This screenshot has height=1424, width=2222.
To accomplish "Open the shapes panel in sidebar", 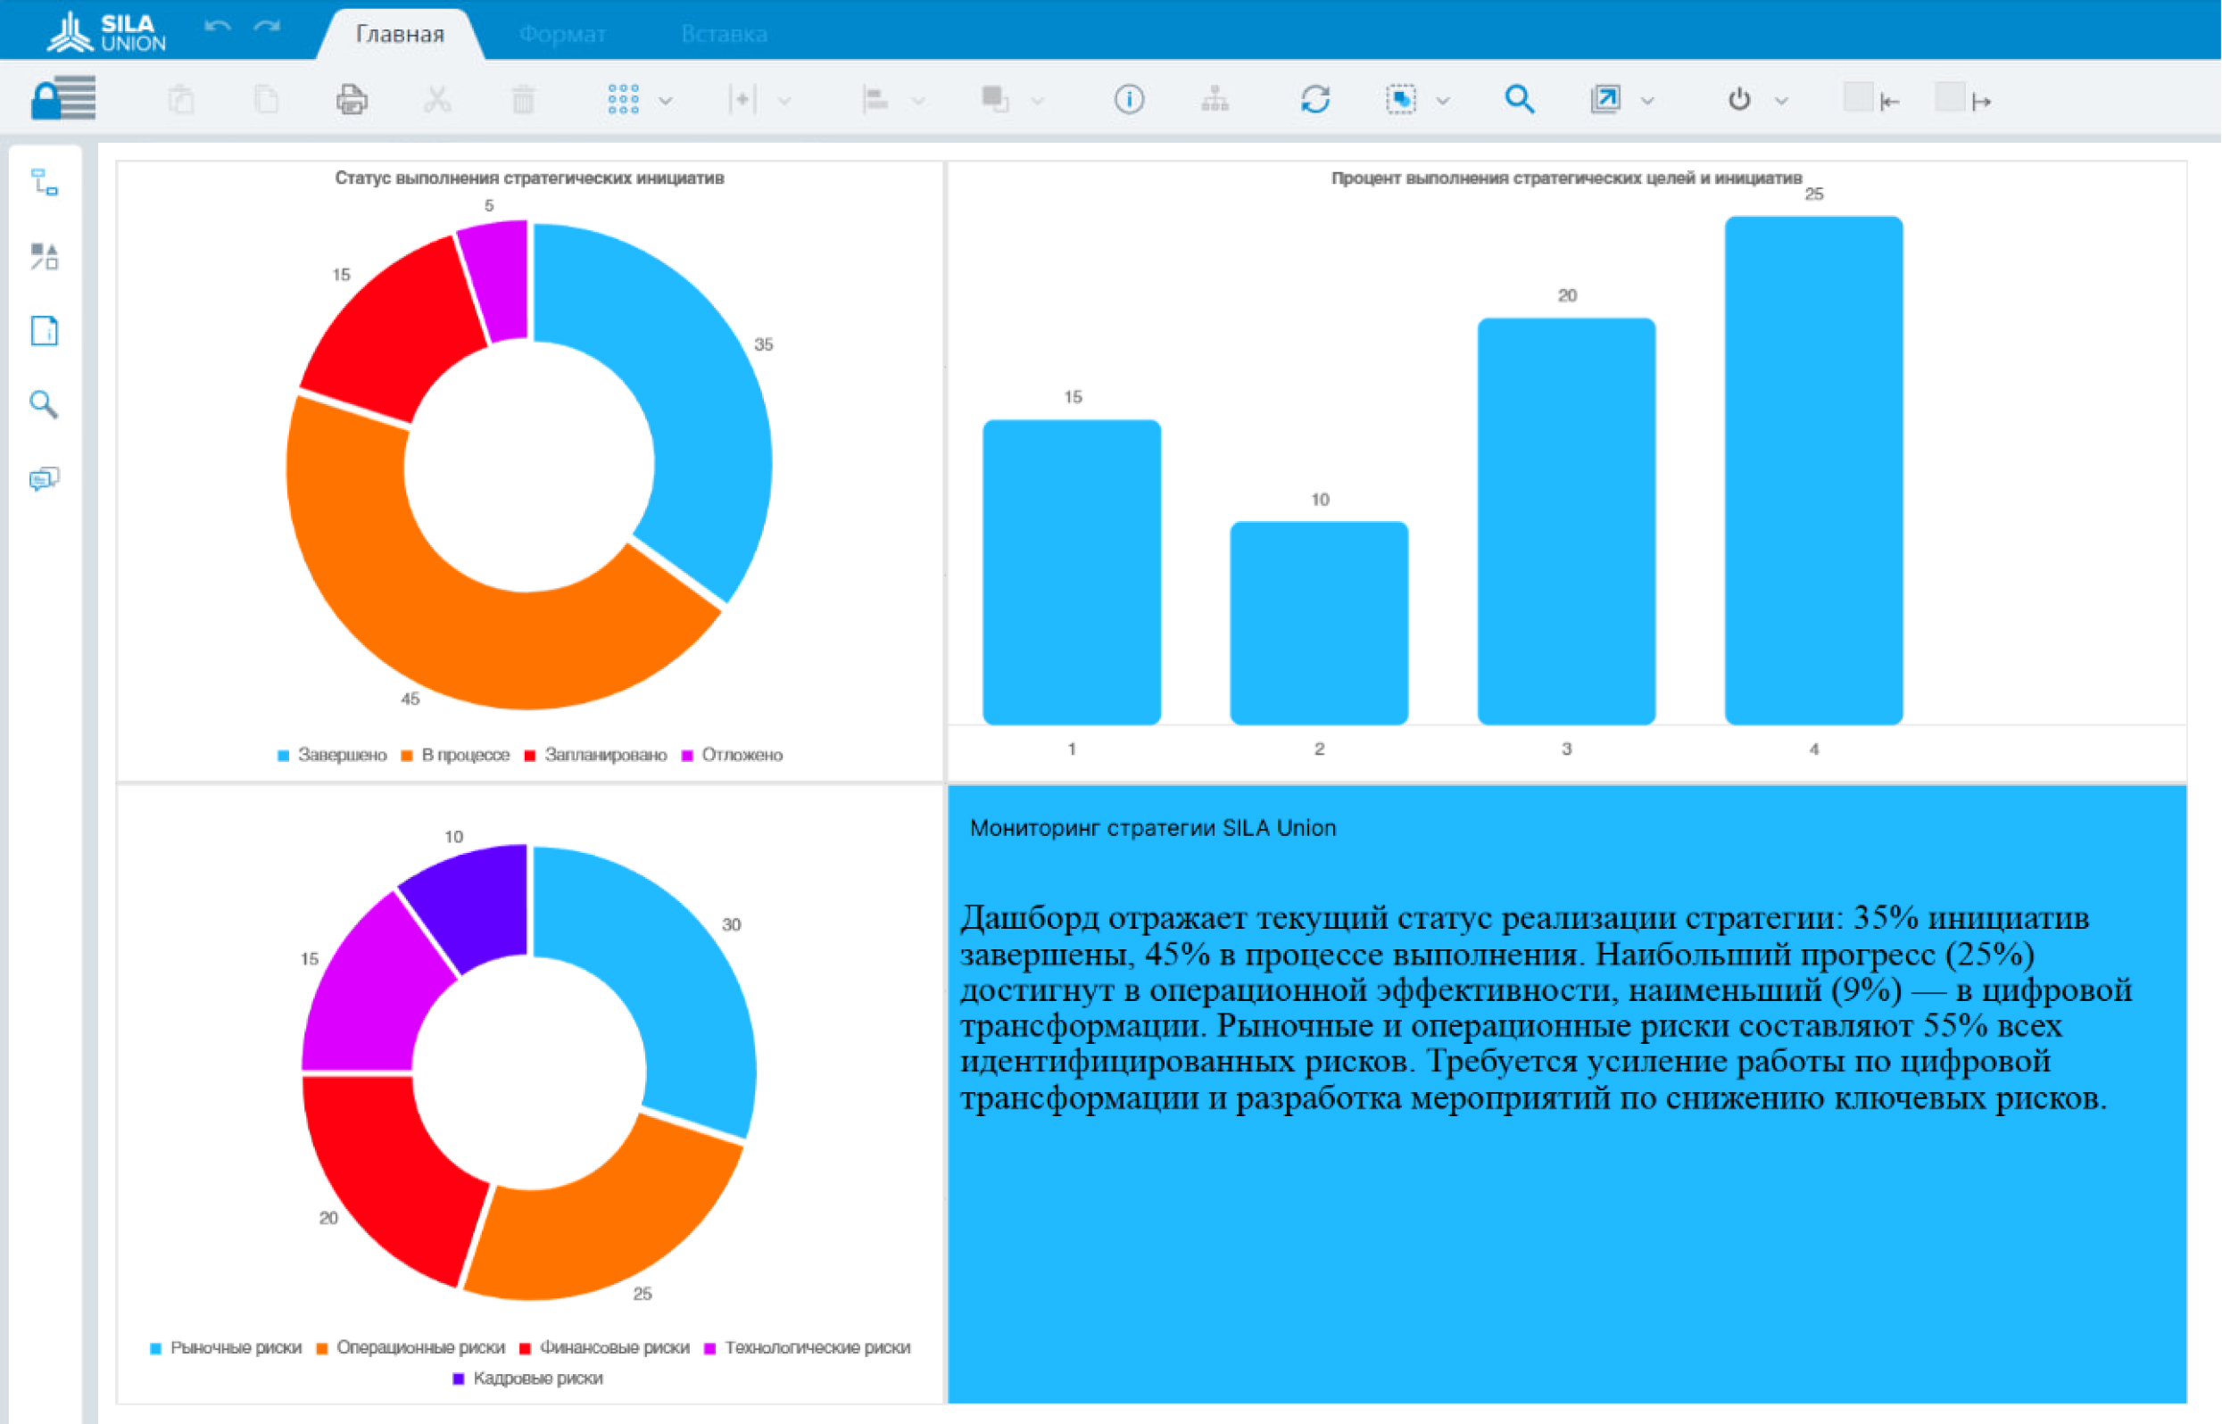I will pos(44,256).
